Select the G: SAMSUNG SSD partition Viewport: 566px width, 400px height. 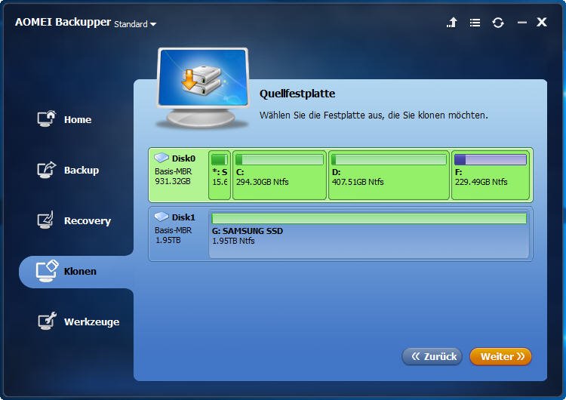[x=368, y=234]
